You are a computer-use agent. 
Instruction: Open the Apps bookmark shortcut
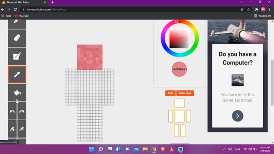[6, 16]
